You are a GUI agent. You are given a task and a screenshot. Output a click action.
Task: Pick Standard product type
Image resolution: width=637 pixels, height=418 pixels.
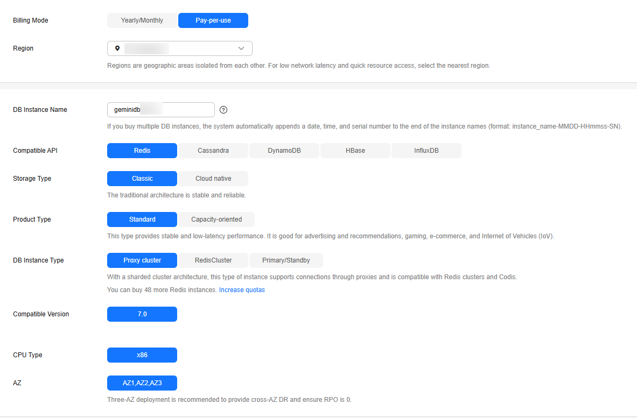[x=142, y=219]
